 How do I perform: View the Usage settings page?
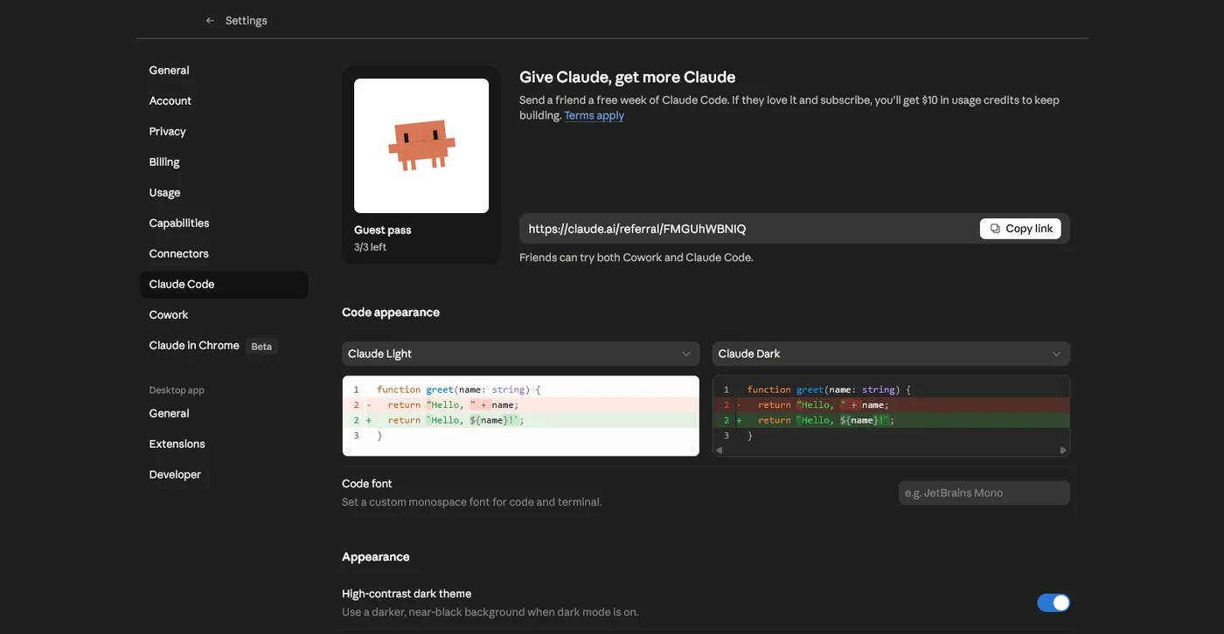(x=224, y=192)
